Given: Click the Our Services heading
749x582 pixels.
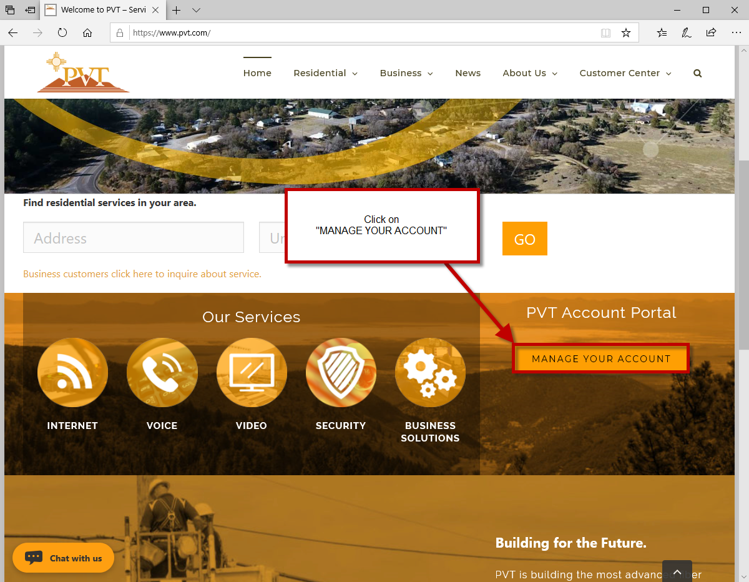Looking at the screenshot, I should tap(252, 317).
